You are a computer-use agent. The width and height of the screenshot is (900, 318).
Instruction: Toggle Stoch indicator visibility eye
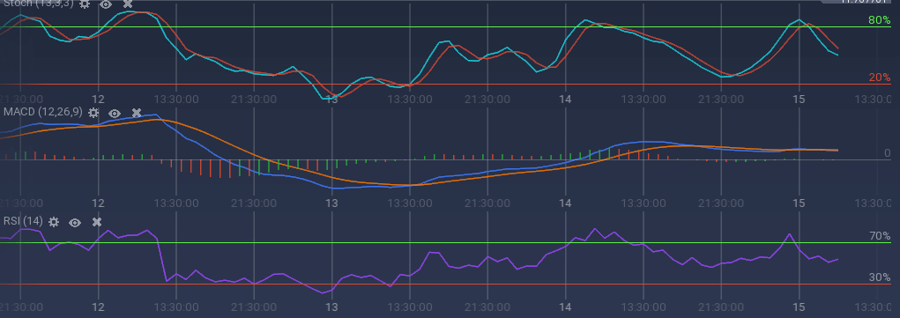[106, 4]
